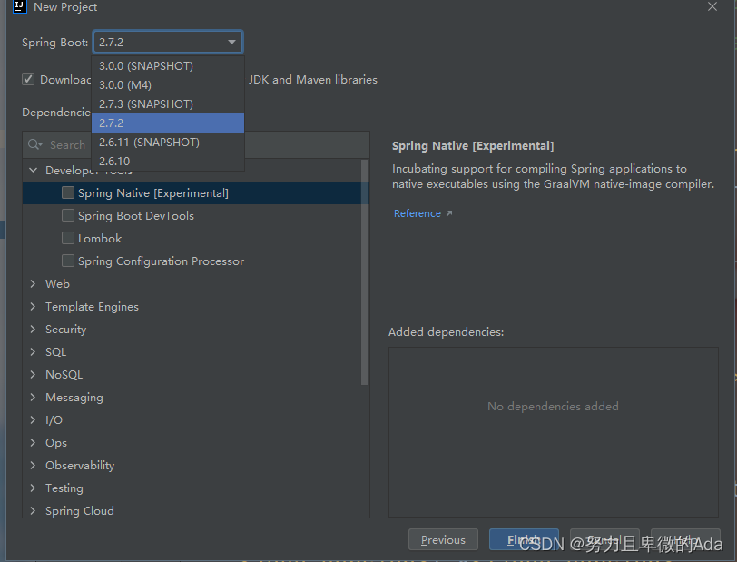This screenshot has height=562, width=737.
Task: Expand the Web category
Action: (33, 283)
